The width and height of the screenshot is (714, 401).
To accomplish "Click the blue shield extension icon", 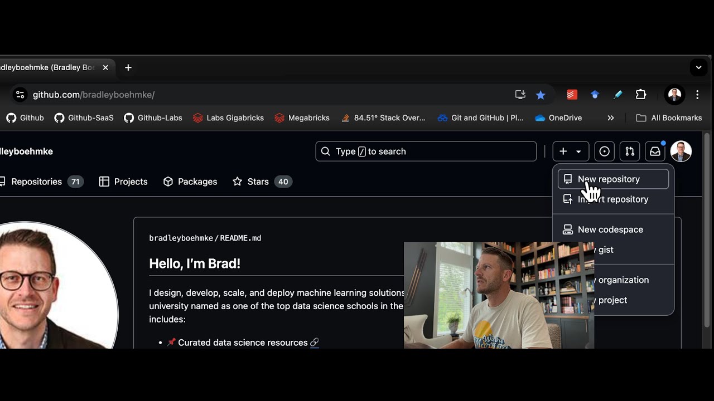I will 595,95.
